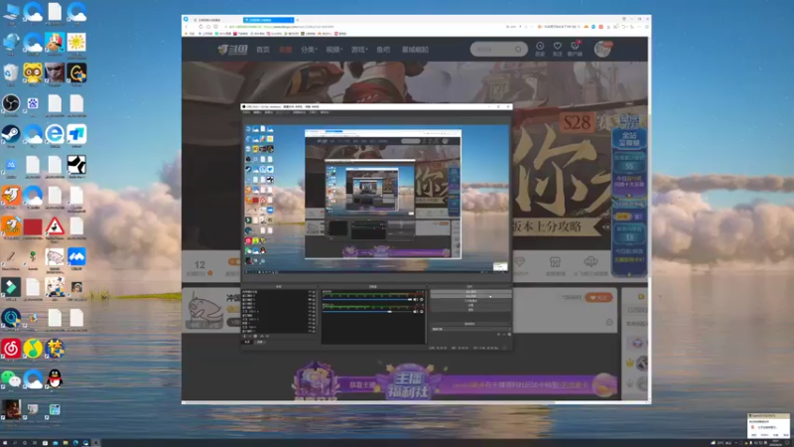Open the Network globe desktop icon

coord(11,43)
